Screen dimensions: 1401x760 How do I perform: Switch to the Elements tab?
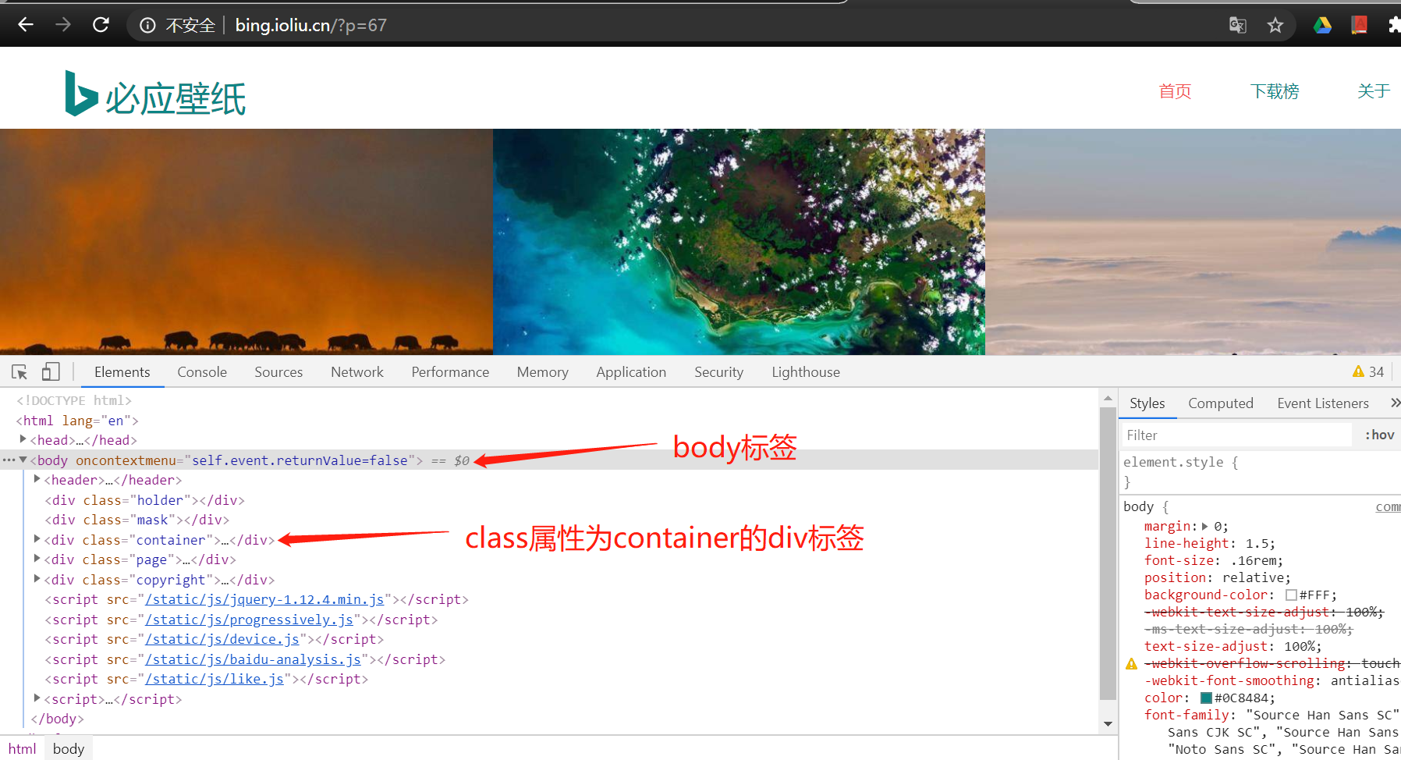122,372
